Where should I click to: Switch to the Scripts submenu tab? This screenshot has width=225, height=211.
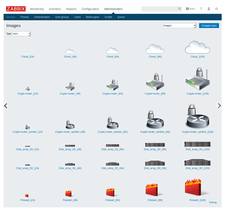pyautogui.click(x=108, y=17)
